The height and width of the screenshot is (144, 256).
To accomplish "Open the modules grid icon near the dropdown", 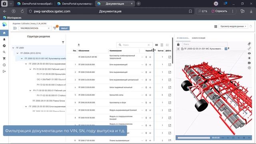I will (x=216, y=26).
